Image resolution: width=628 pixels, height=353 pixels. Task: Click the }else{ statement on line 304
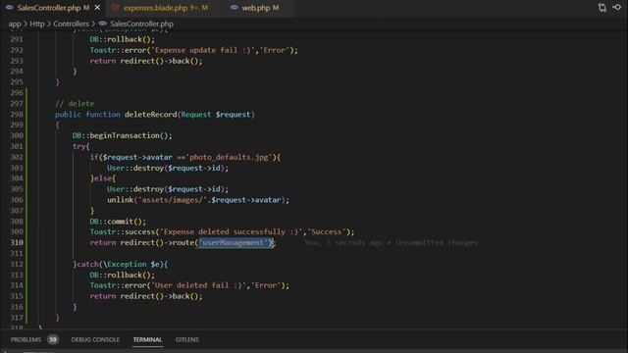tap(102, 178)
